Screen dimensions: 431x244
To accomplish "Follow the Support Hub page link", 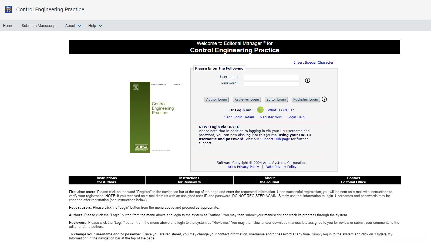I will 275,139.
